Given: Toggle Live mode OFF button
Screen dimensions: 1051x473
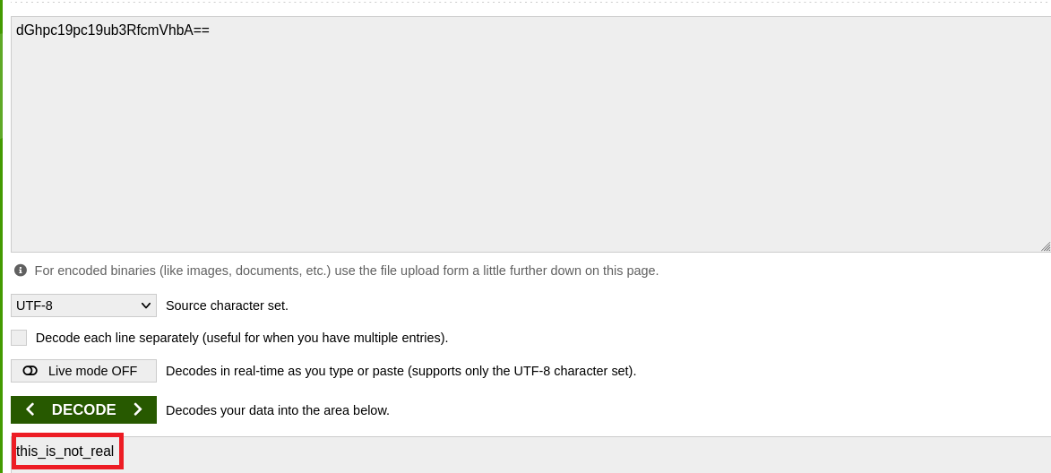Looking at the screenshot, I should (83, 371).
